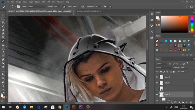Select the Paint Bucket tool
Screen dimensions: 195x110
tap(3, 56)
